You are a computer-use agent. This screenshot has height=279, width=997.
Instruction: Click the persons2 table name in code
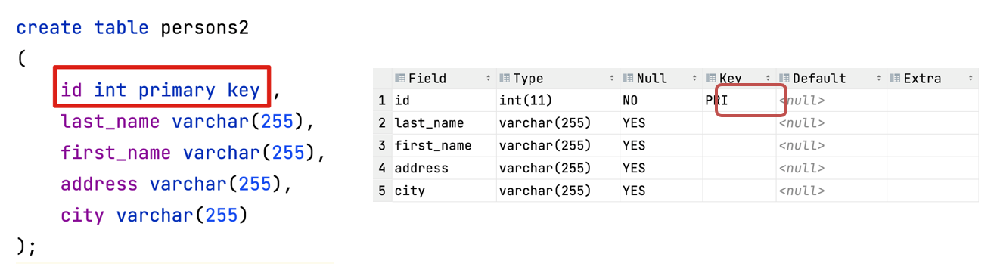pyautogui.click(x=204, y=29)
